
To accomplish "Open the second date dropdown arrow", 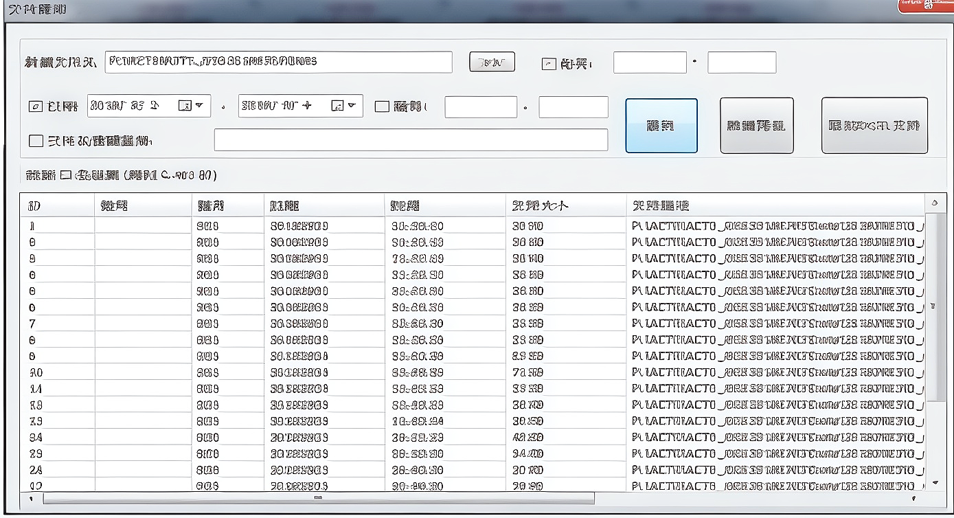I will 352,106.
